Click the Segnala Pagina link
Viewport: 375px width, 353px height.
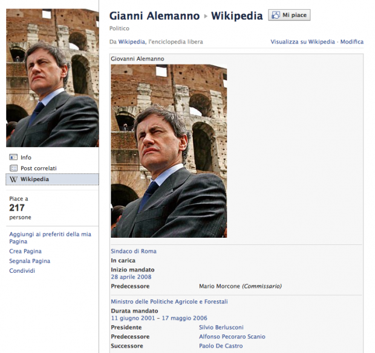pos(30,261)
